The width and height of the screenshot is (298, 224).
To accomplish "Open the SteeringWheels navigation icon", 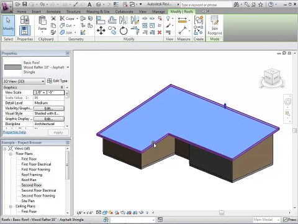I will 287,102.
